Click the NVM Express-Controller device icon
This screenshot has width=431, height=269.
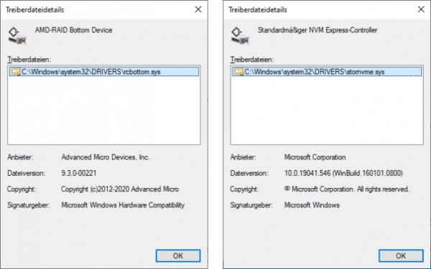click(x=240, y=36)
